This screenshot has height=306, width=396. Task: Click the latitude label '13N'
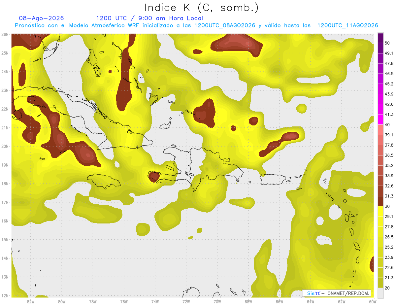(5, 277)
